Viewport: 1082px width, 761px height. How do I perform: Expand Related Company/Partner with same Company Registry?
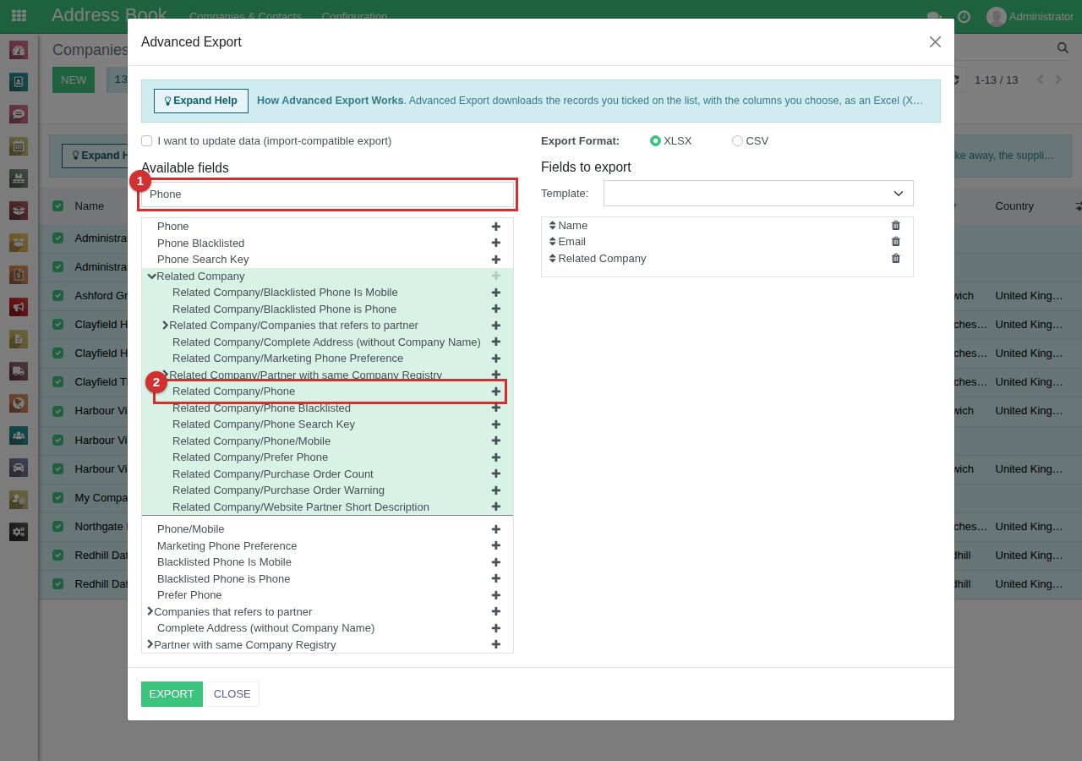tap(166, 374)
